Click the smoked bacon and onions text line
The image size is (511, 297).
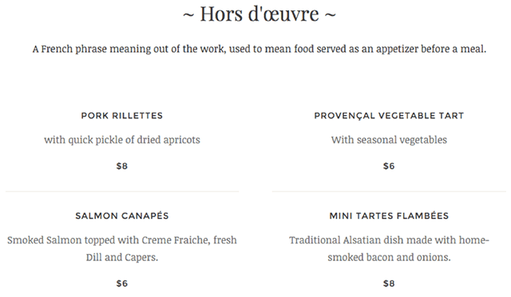pos(389,258)
